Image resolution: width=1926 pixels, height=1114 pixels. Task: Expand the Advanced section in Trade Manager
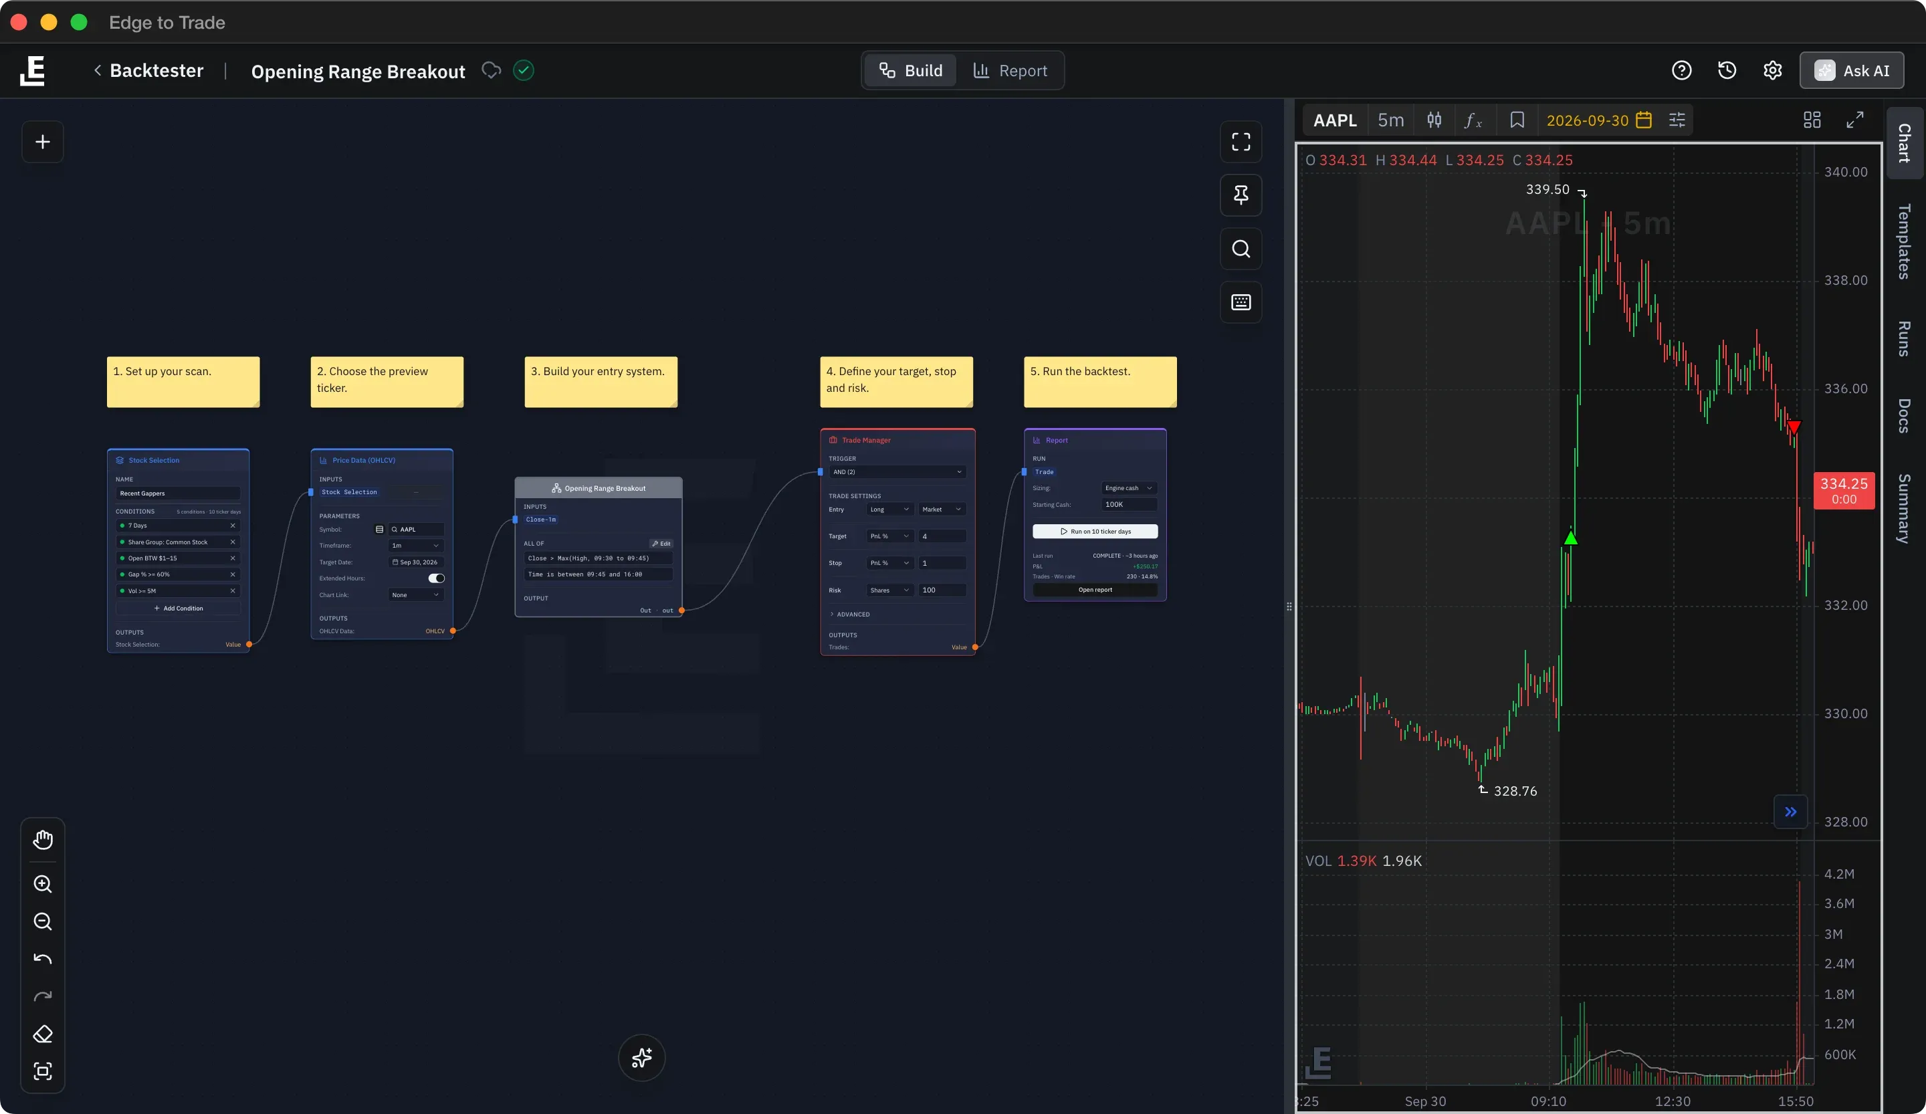coord(849,615)
